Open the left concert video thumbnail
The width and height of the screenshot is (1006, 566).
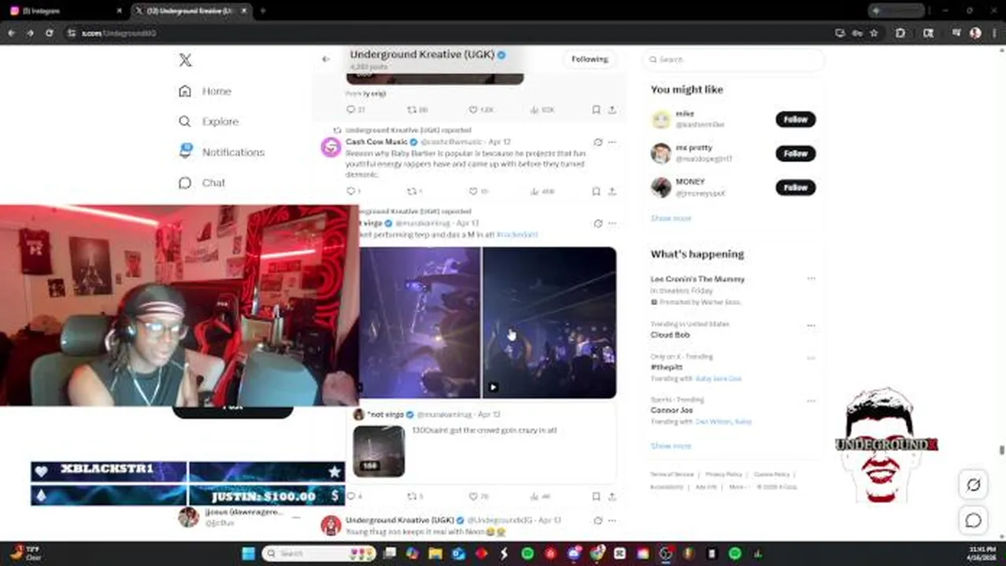(420, 322)
